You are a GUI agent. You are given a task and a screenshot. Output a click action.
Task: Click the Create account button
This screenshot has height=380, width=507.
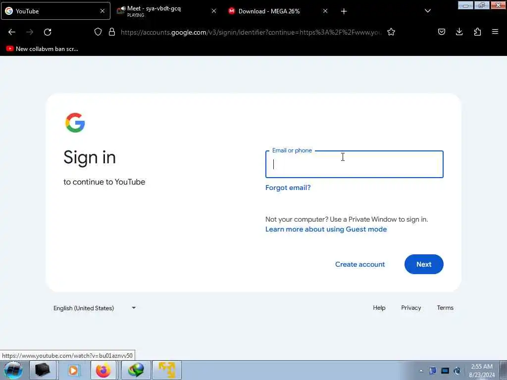pyautogui.click(x=360, y=264)
